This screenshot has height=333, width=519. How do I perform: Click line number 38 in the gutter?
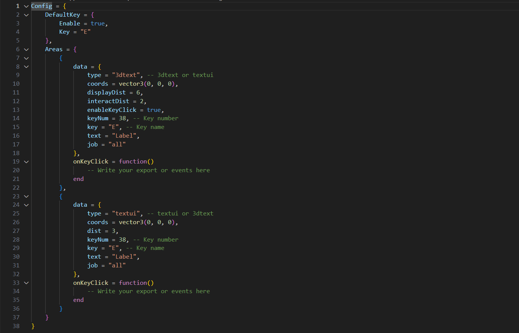16,326
